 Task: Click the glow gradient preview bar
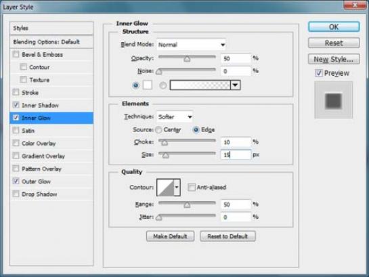200,85
